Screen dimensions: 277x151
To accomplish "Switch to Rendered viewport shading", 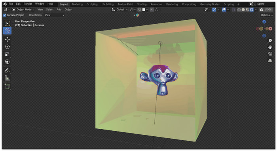I will [251, 10].
